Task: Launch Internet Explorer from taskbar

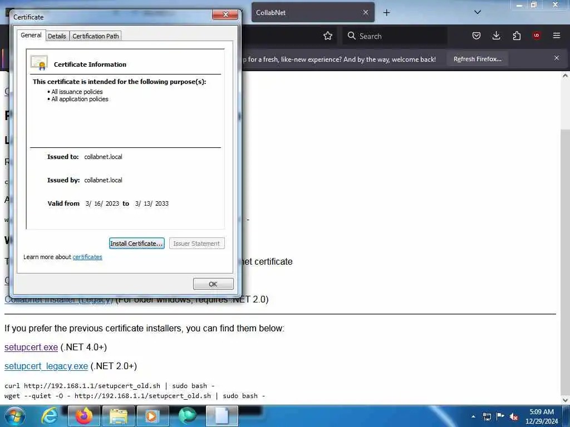Action: point(50,416)
